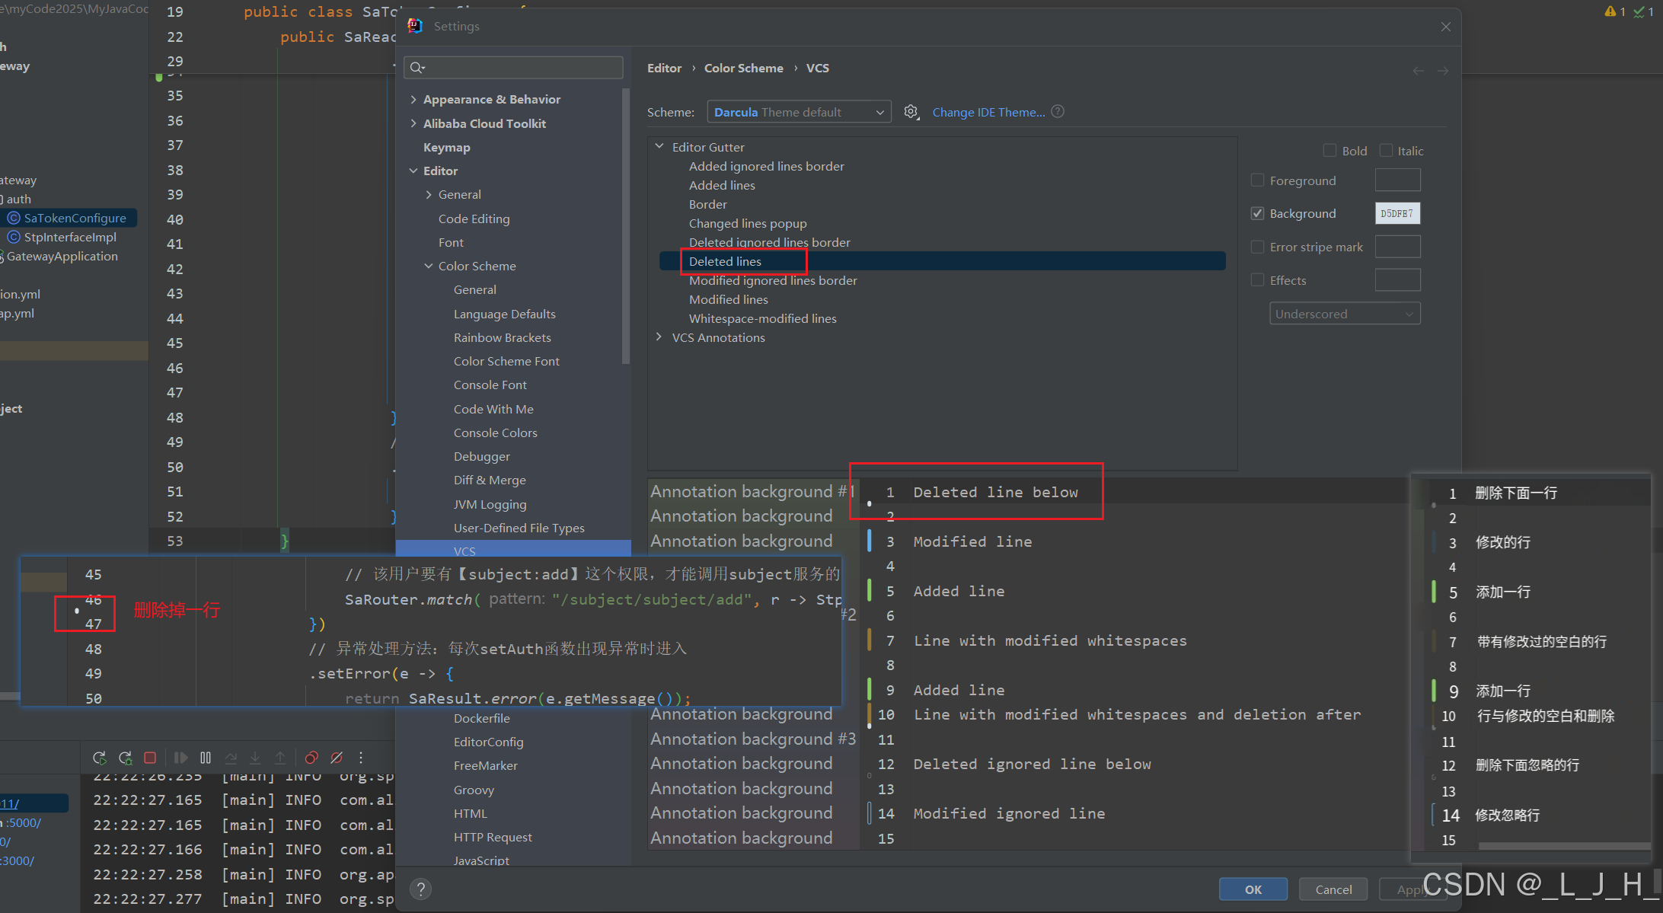Image resolution: width=1663 pixels, height=913 pixels.
Task: Expand Appearance & Behavior section
Action: [x=413, y=99]
